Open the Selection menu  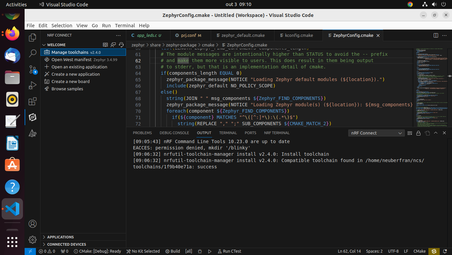pyautogui.click(x=62, y=26)
